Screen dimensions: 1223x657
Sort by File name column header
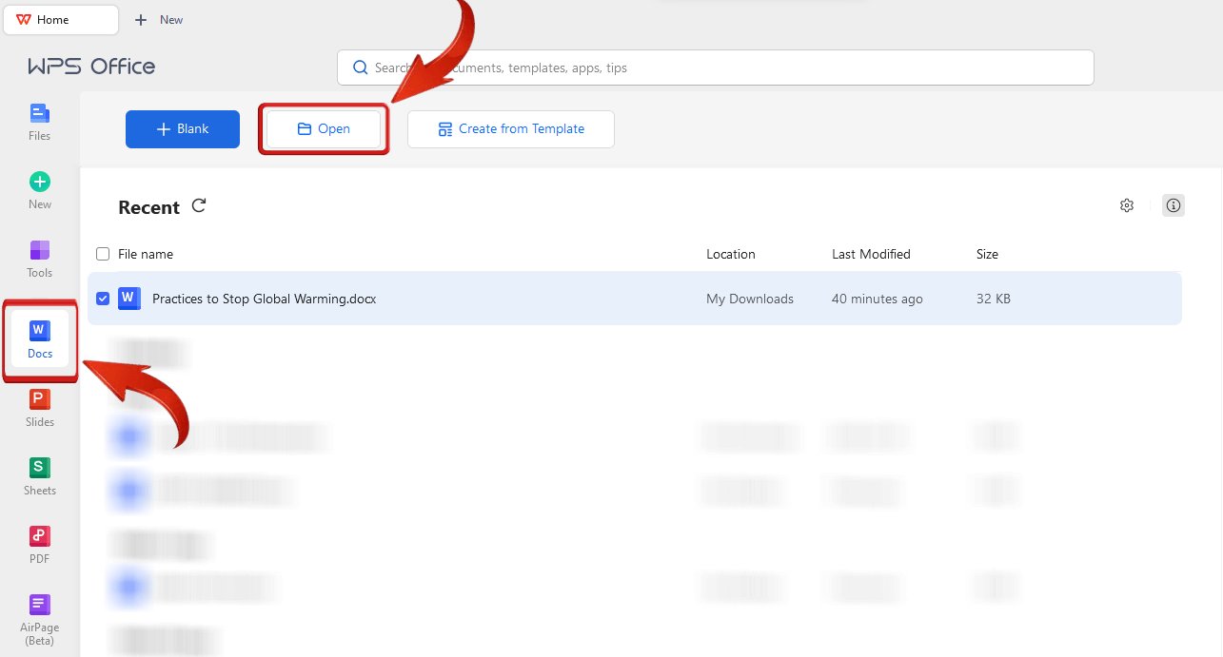[x=146, y=254]
